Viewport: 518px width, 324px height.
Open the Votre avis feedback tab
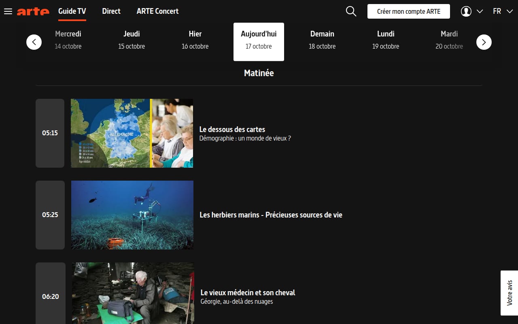pos(510,293)
